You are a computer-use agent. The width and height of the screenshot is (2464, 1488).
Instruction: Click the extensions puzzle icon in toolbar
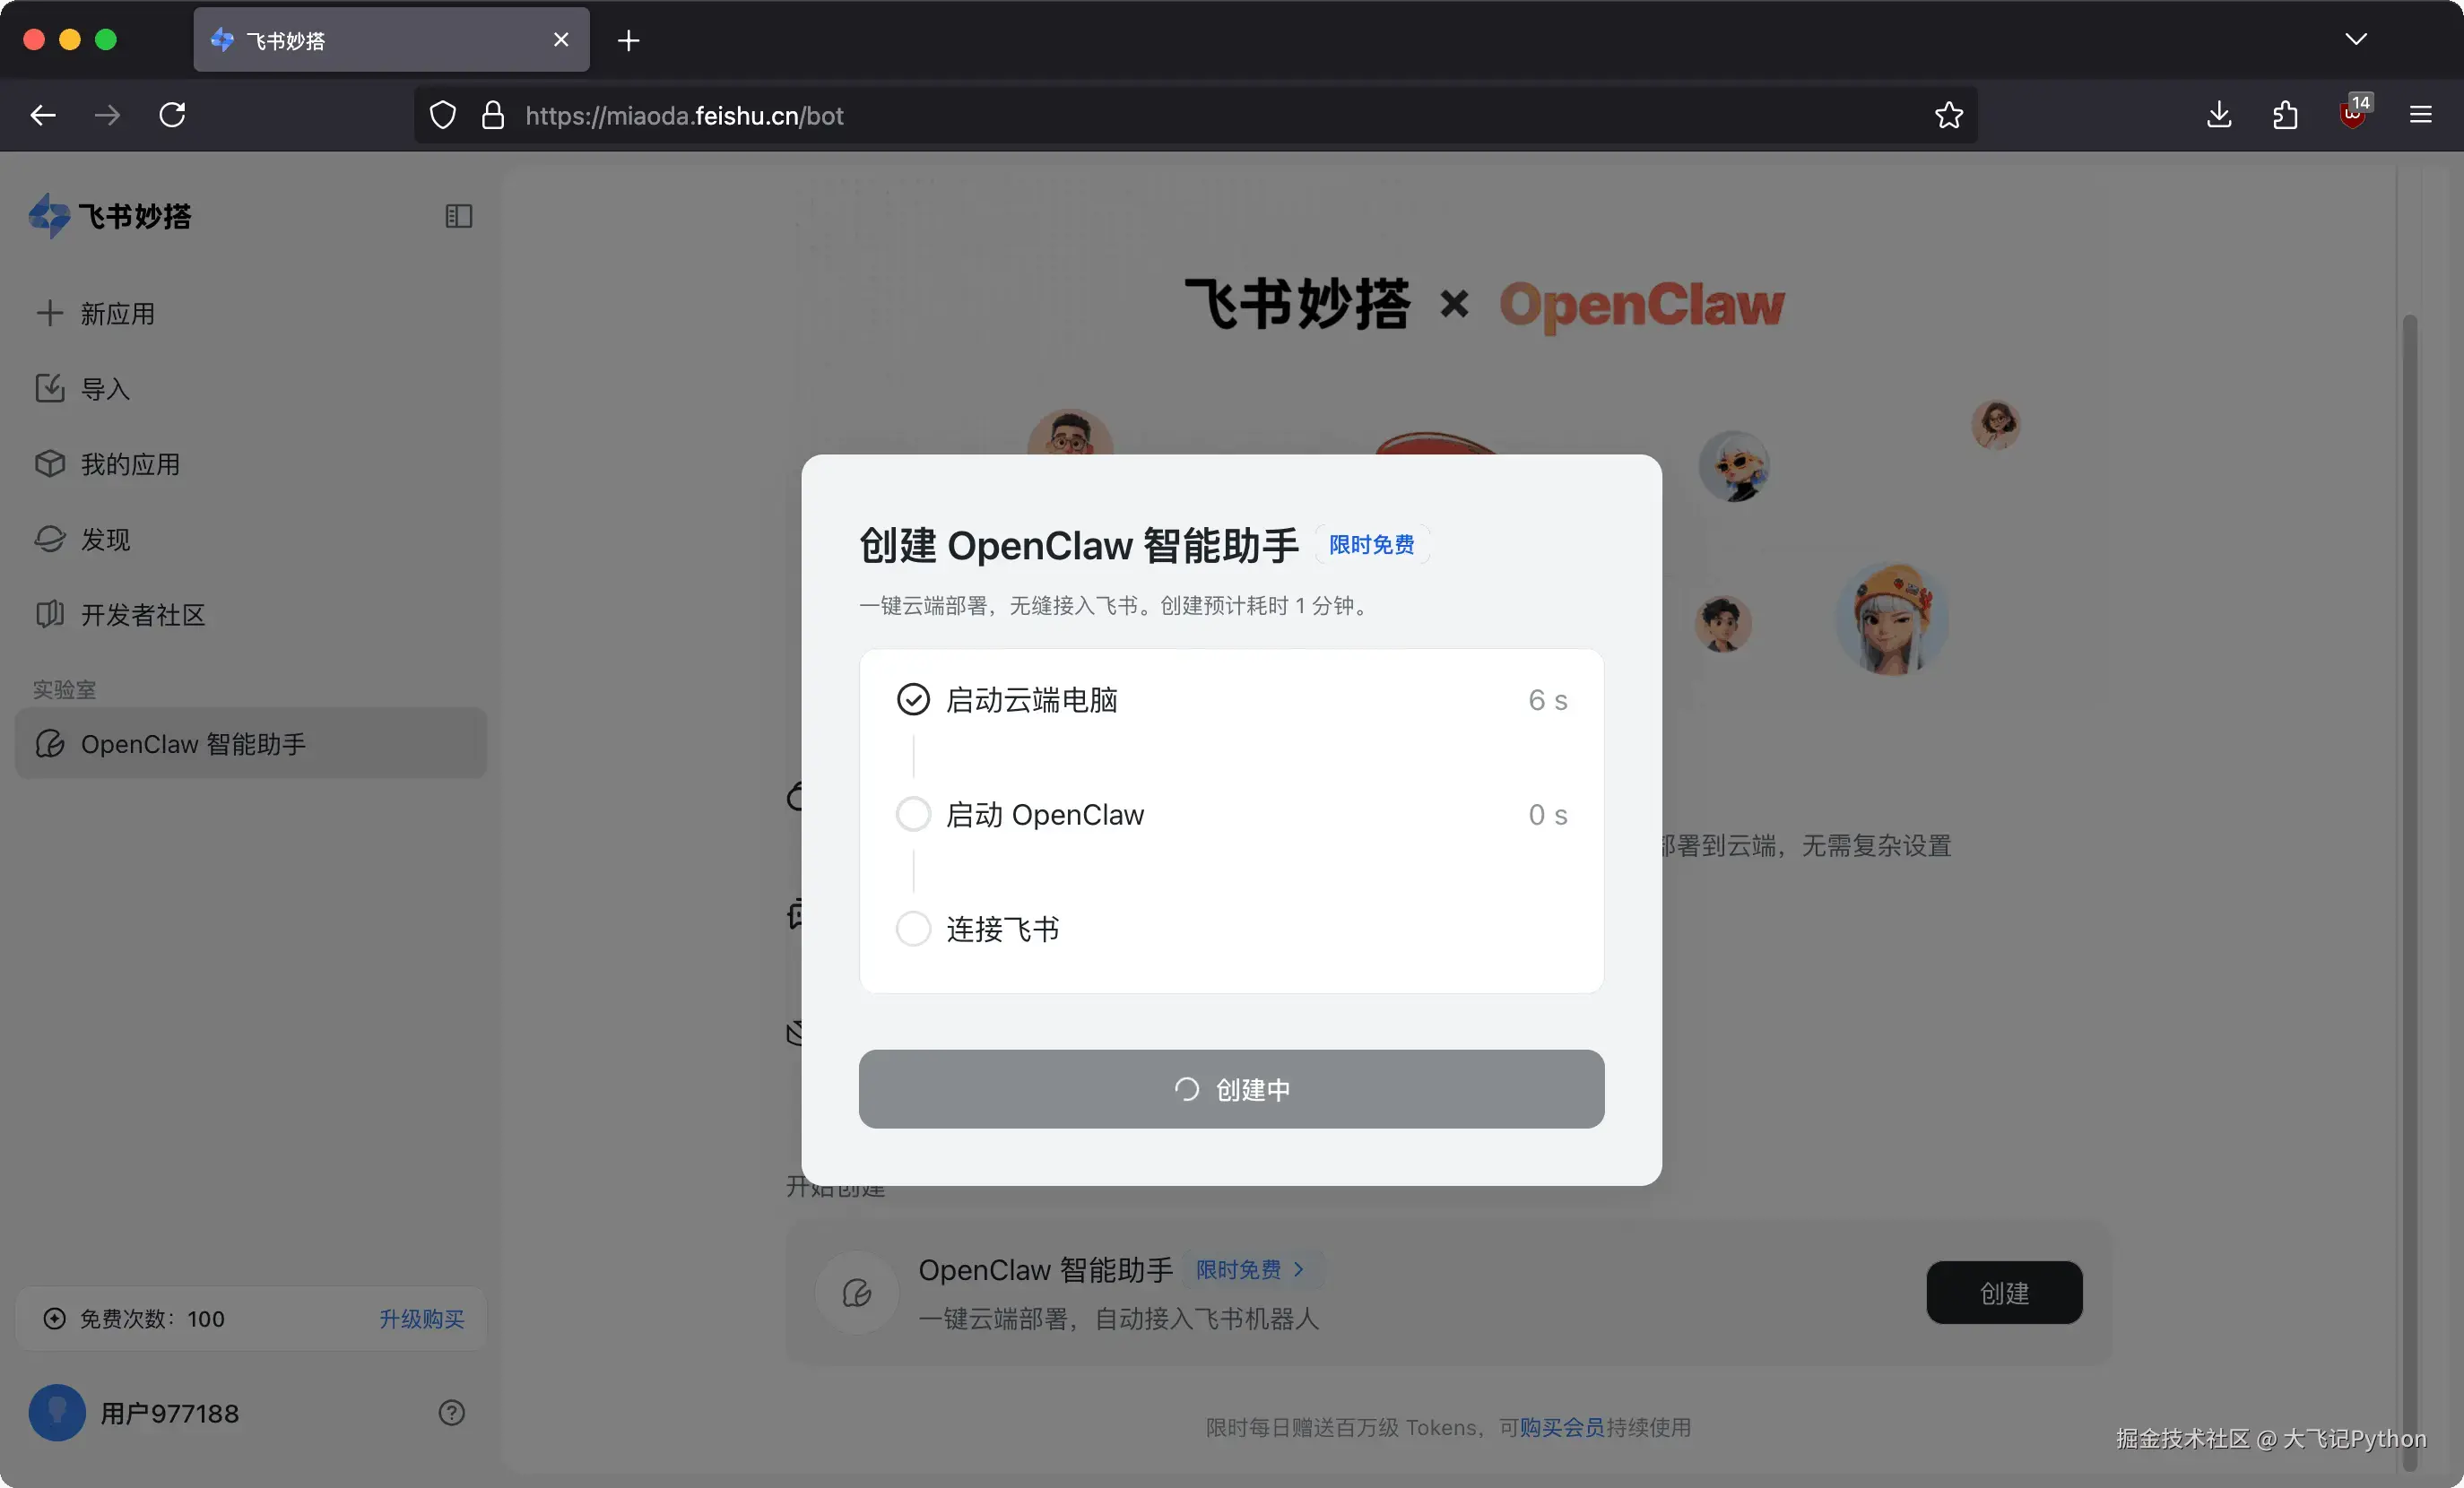[x=2286, y=114]
